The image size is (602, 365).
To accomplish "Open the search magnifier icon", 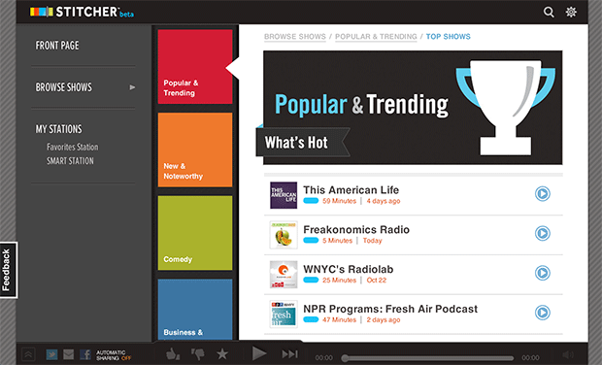I will (549, 12).
